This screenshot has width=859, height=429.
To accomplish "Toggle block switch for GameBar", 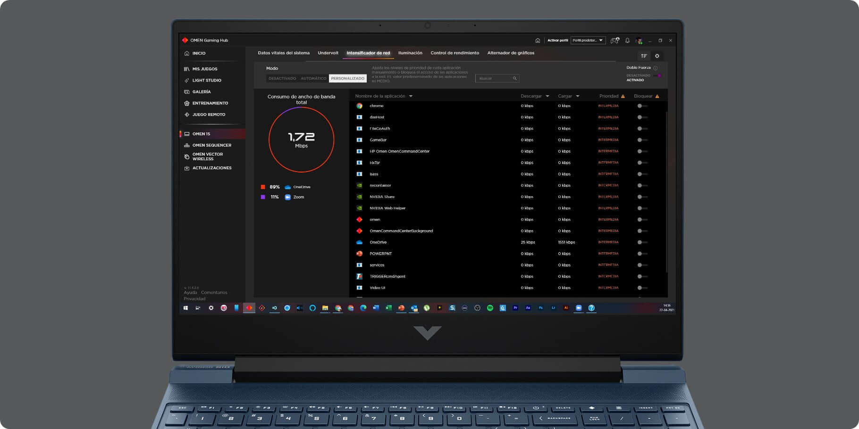I will click(x=642, y=140).
